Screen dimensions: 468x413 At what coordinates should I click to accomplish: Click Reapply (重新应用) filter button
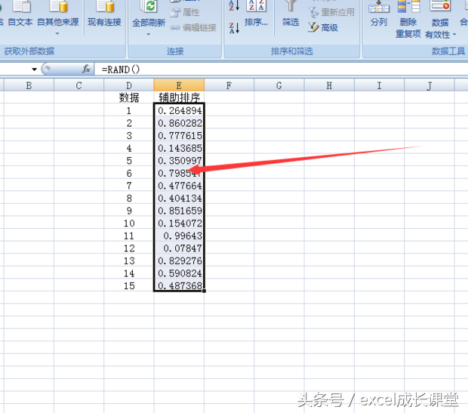tap(331, 12)
